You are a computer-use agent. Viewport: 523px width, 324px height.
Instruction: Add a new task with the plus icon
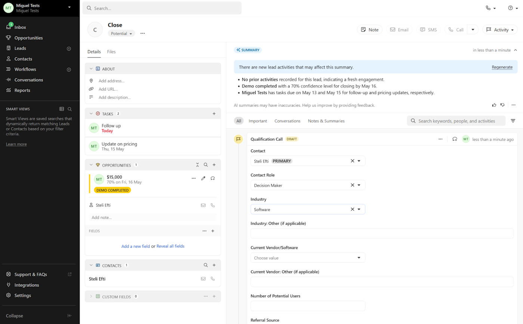(x=214, y=113)
